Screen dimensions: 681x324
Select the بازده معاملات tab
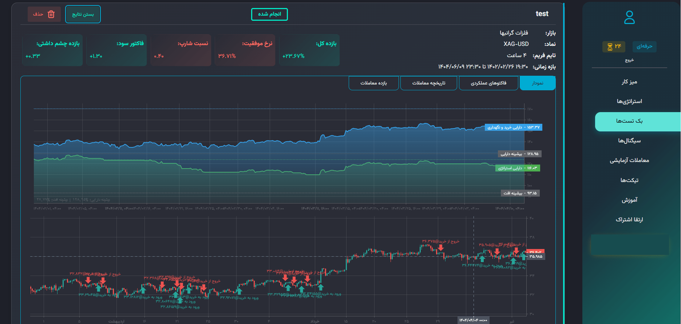point(373,83)
